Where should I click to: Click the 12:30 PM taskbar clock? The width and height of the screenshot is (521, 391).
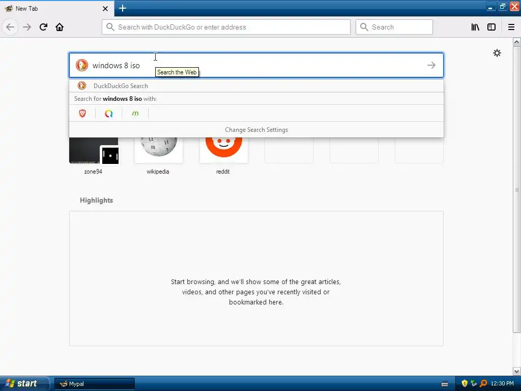(x=502, y=384)
